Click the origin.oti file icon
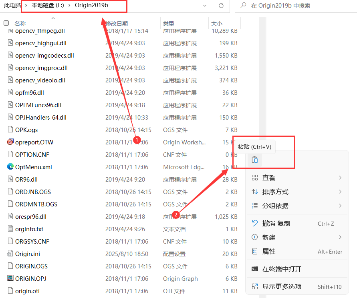The image size is (357, 298). click(x=10, y=290)
